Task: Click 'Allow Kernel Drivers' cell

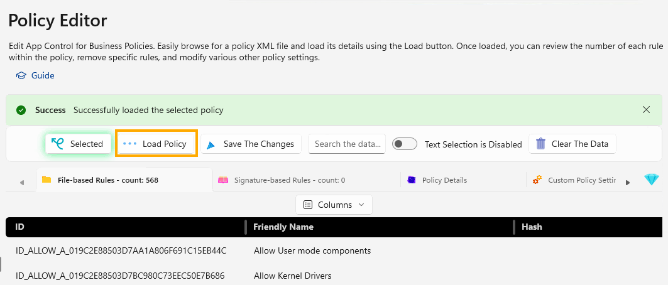Action: (x=293, y=275)
